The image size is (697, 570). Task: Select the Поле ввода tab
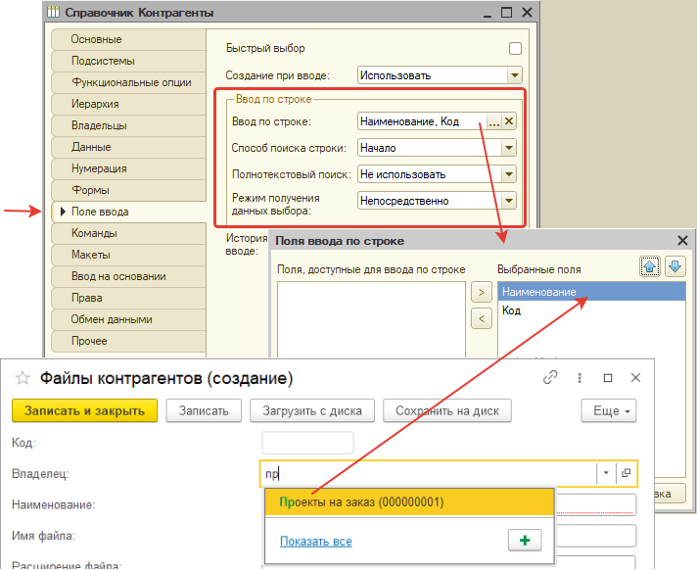coord(128,212)
